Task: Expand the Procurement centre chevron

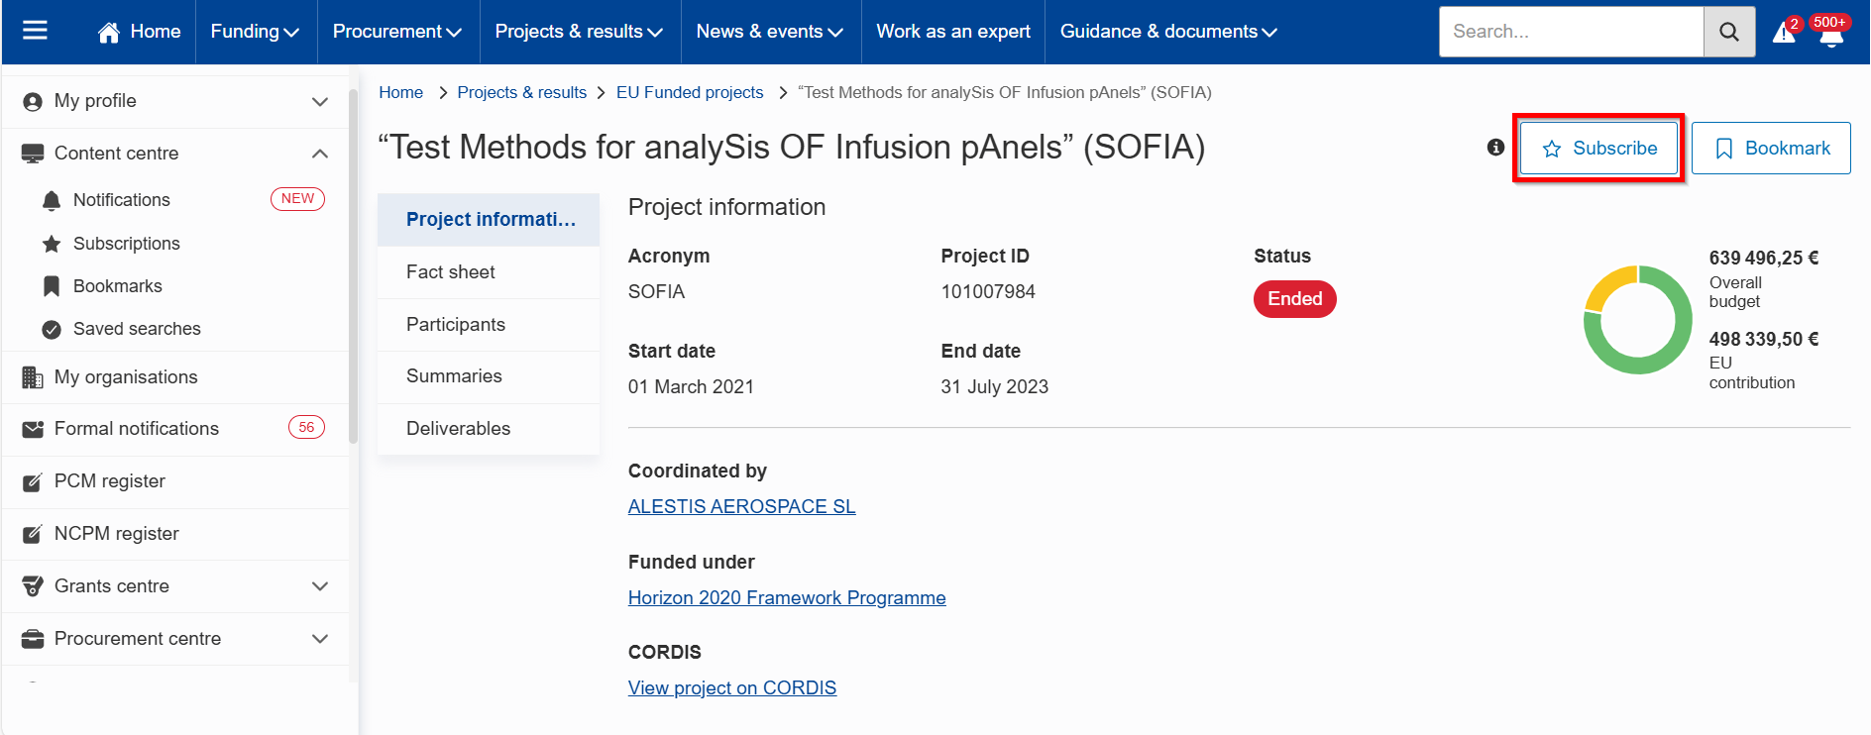Action: coord(320,639)
